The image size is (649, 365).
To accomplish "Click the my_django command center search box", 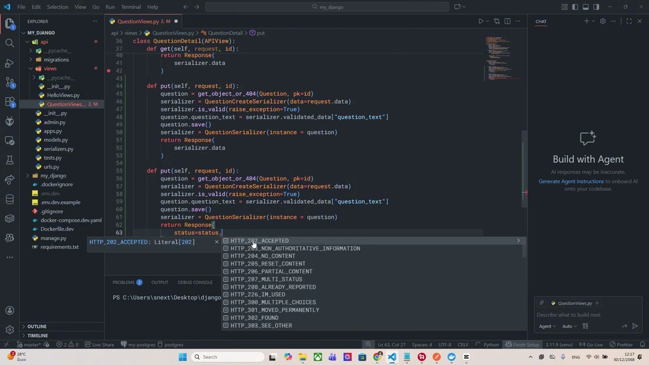I will 327,7.
